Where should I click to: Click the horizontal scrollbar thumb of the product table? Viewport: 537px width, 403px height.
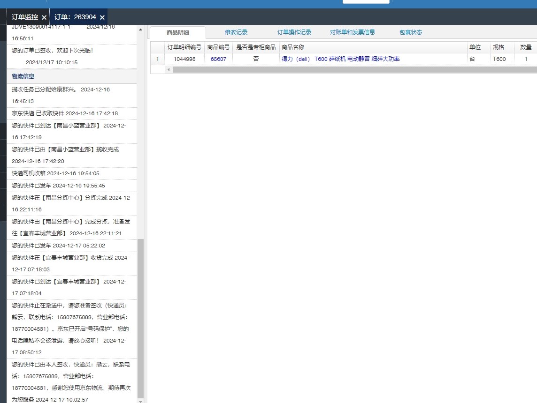coord(354,70)
